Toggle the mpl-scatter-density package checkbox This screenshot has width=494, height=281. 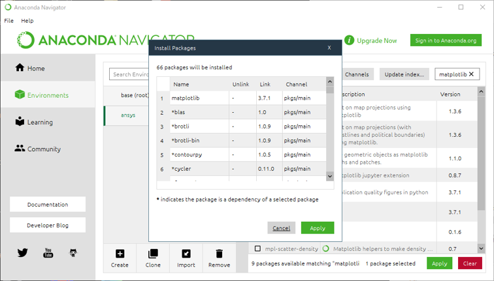pos(257,248)
